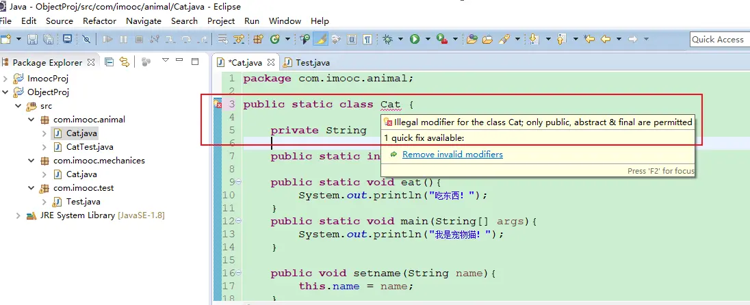Click the green Run button
The width and height of the screenshot is (750, 305).
[415, 39]
